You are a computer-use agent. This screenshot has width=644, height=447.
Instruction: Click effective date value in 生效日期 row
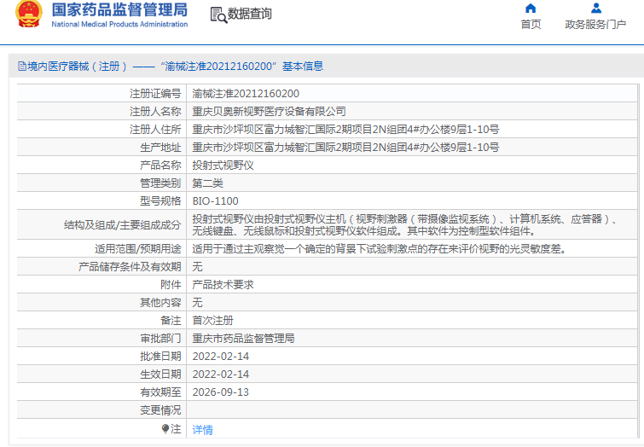click(221, 374)
